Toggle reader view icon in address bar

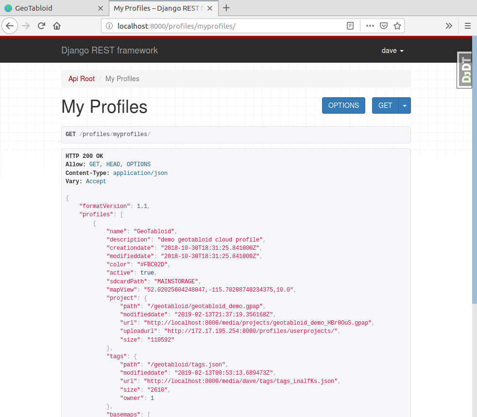(350, 26)
